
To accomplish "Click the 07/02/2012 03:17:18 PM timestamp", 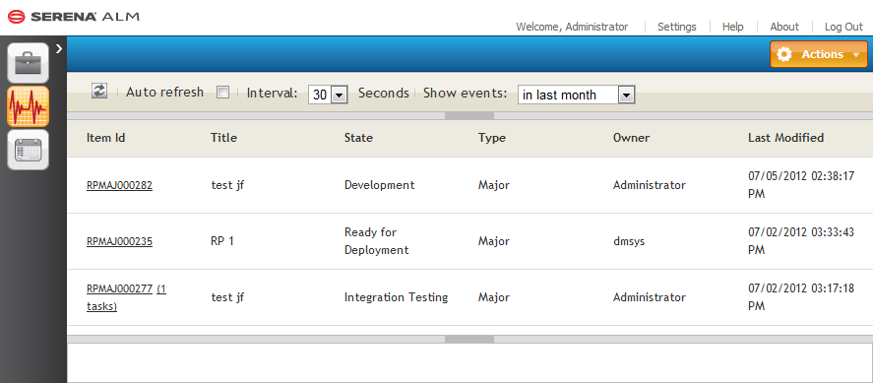I will 800,297.
